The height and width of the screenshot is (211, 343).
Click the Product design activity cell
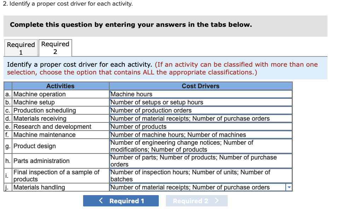click(60, 146)
